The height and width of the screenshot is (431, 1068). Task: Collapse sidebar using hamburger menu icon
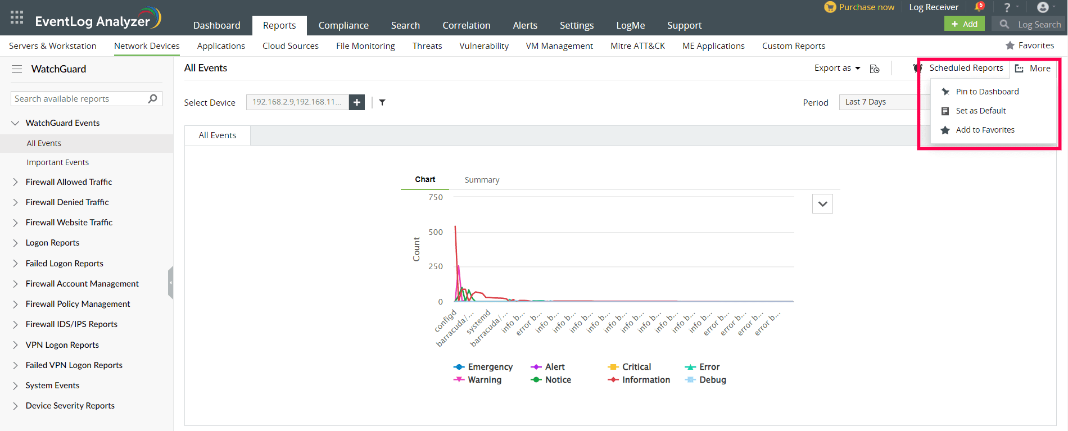(17, 69)
